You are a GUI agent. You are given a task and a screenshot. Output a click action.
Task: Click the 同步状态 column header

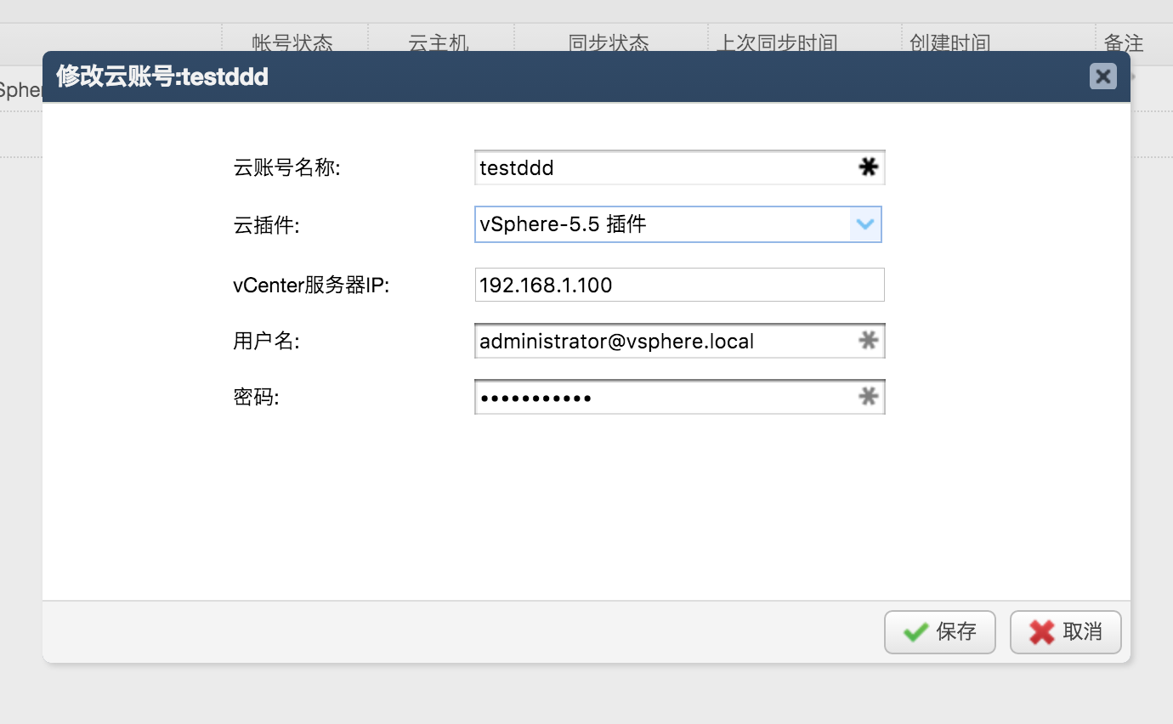click(609, 42)
